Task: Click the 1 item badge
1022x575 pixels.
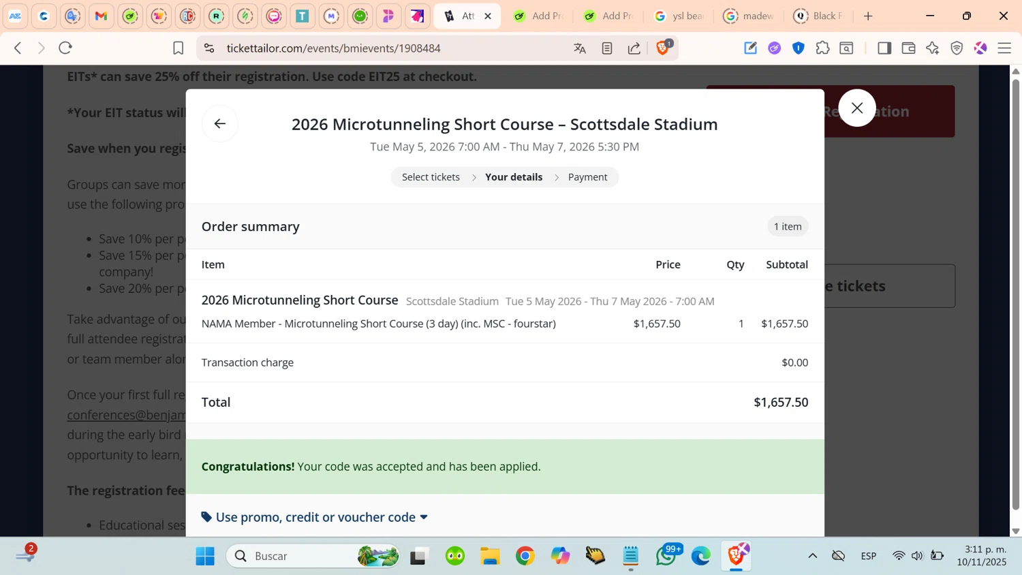Action: [788, 227]
